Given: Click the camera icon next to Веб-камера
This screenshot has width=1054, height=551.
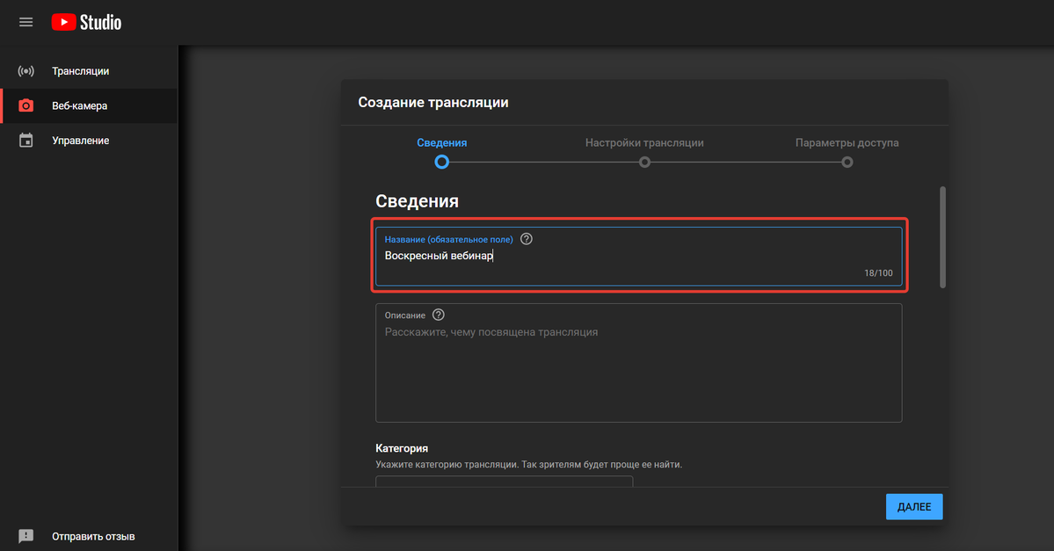Looking at the screenshot, I should coord(25,105).
